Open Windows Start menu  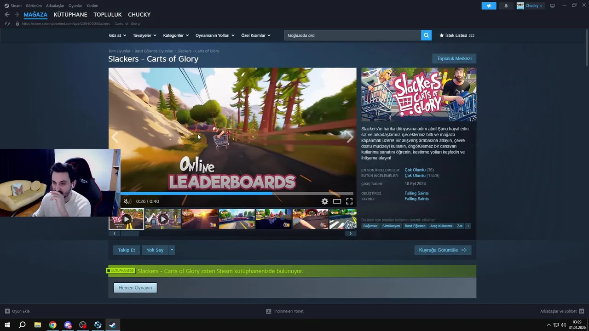7,325
